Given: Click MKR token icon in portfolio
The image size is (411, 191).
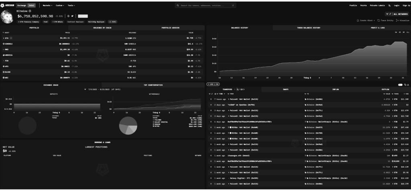Looking at the screenshot, I should [x=4, y=49].
